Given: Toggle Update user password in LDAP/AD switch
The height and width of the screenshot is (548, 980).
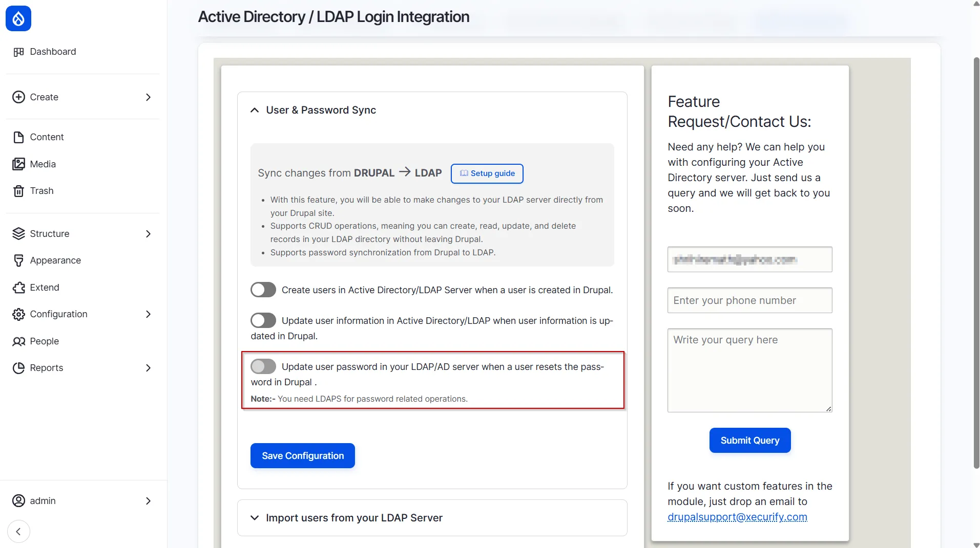Looking at the screenshot, I should (x=263, y=367).
